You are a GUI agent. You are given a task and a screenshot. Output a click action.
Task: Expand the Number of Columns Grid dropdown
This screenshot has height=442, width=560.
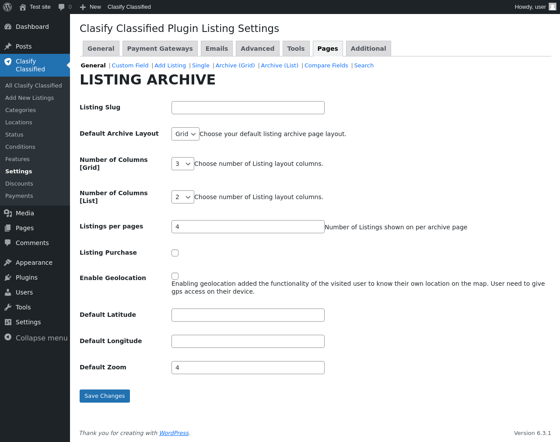pyautogui.click(x=183, y=164)
